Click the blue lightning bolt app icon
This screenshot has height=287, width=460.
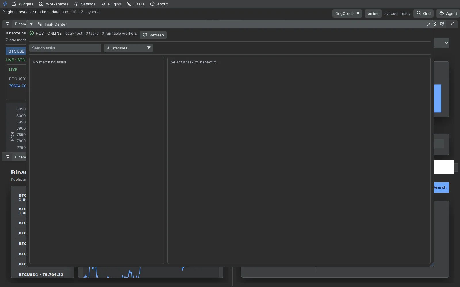point(5,4)
